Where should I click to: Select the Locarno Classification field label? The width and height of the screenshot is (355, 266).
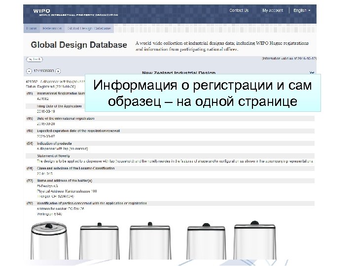tap(75, 168)
